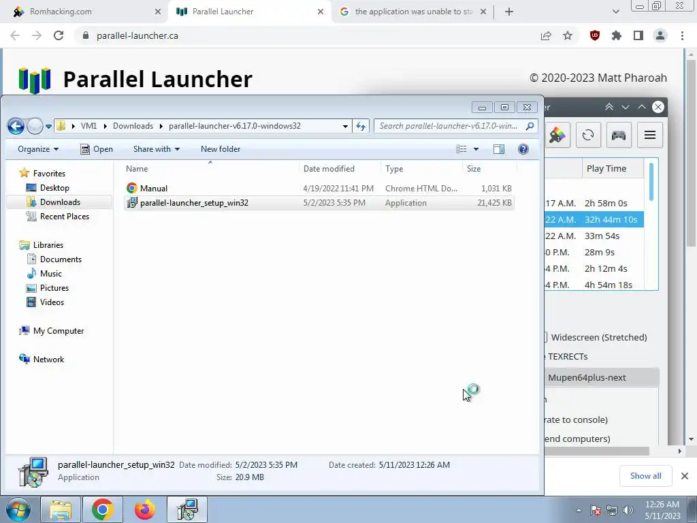Switch to the Romhacking.com tab
The height and width of the screenshot is (523, 697).
86,12
